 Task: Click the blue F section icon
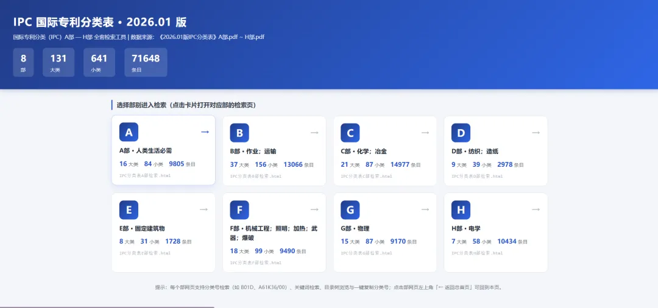coord(239,210)
